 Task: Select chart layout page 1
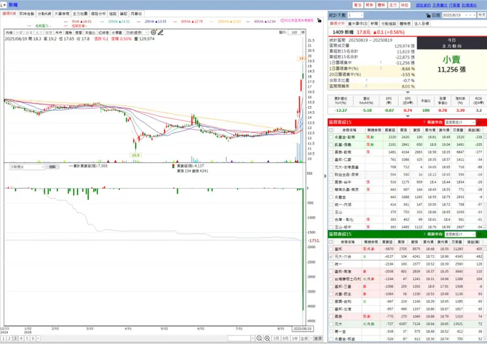coord(3,339)
